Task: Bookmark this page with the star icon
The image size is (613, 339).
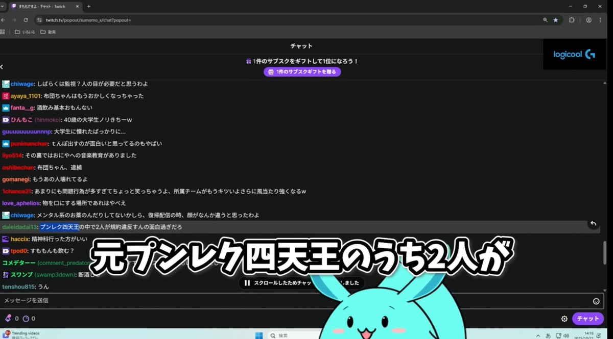Action: pyautogui.click(x=556, y=20)
